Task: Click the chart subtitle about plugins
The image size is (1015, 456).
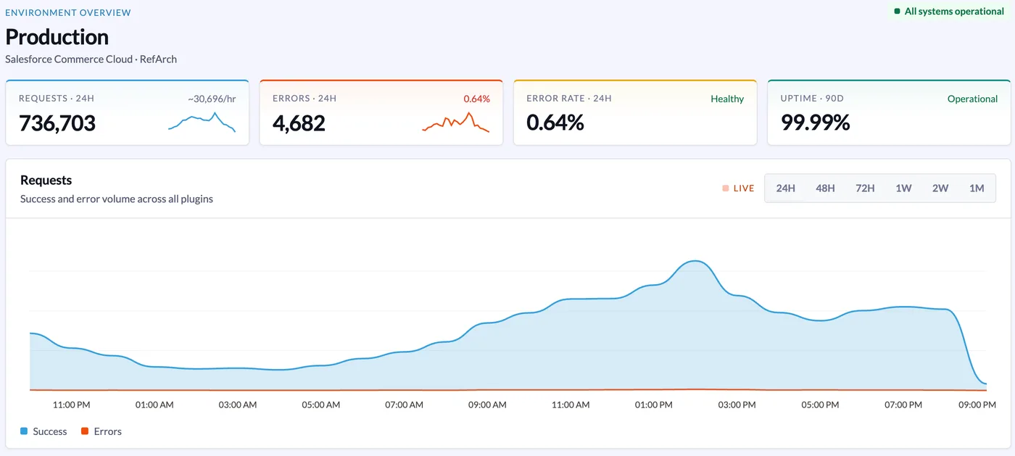Action: point(117,199)
